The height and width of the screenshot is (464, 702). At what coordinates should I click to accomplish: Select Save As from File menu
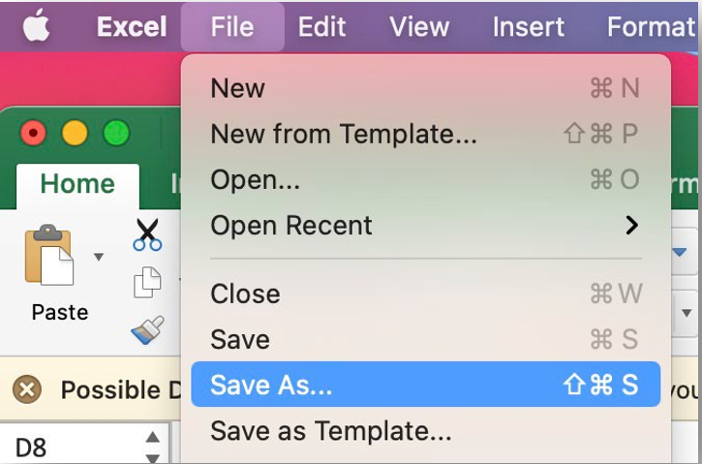pyautogui.click(x=425, y=385)
